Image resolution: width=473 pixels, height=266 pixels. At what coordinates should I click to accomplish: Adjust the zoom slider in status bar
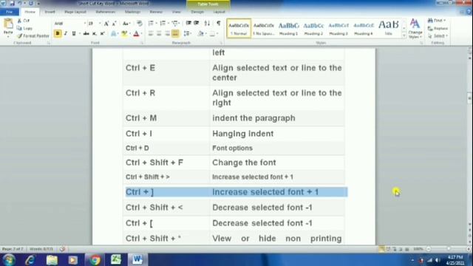point(449,249)
